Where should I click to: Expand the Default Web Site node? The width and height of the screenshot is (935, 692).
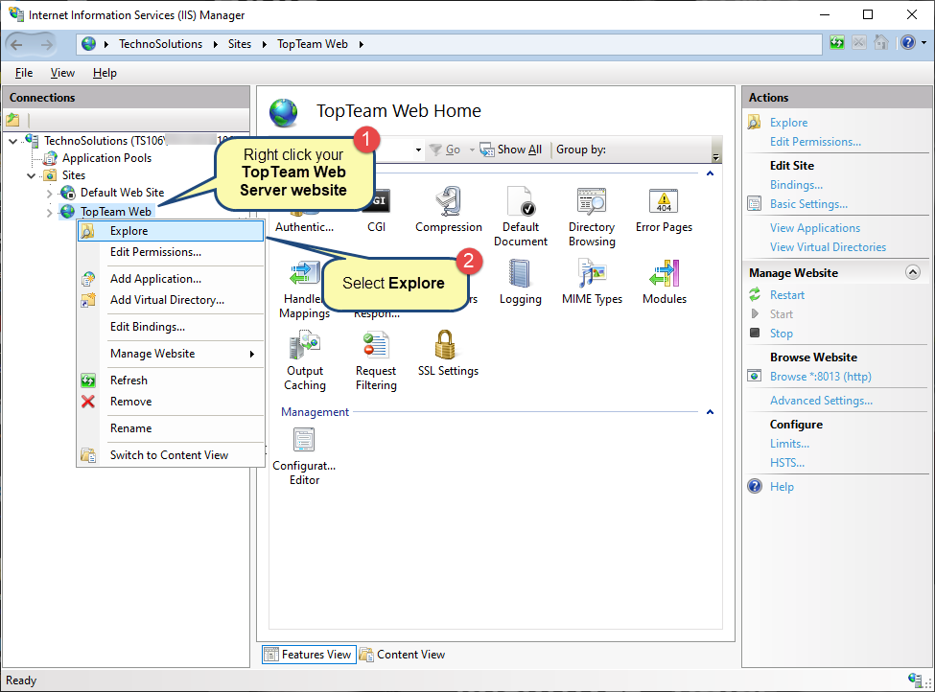50,193
